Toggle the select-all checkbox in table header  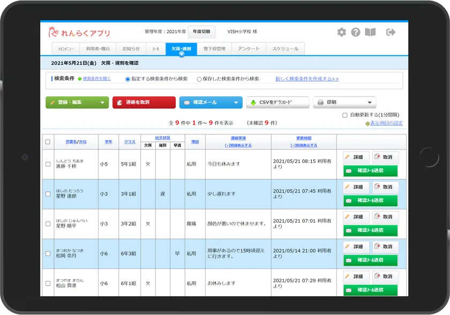(x=48, y=142)
